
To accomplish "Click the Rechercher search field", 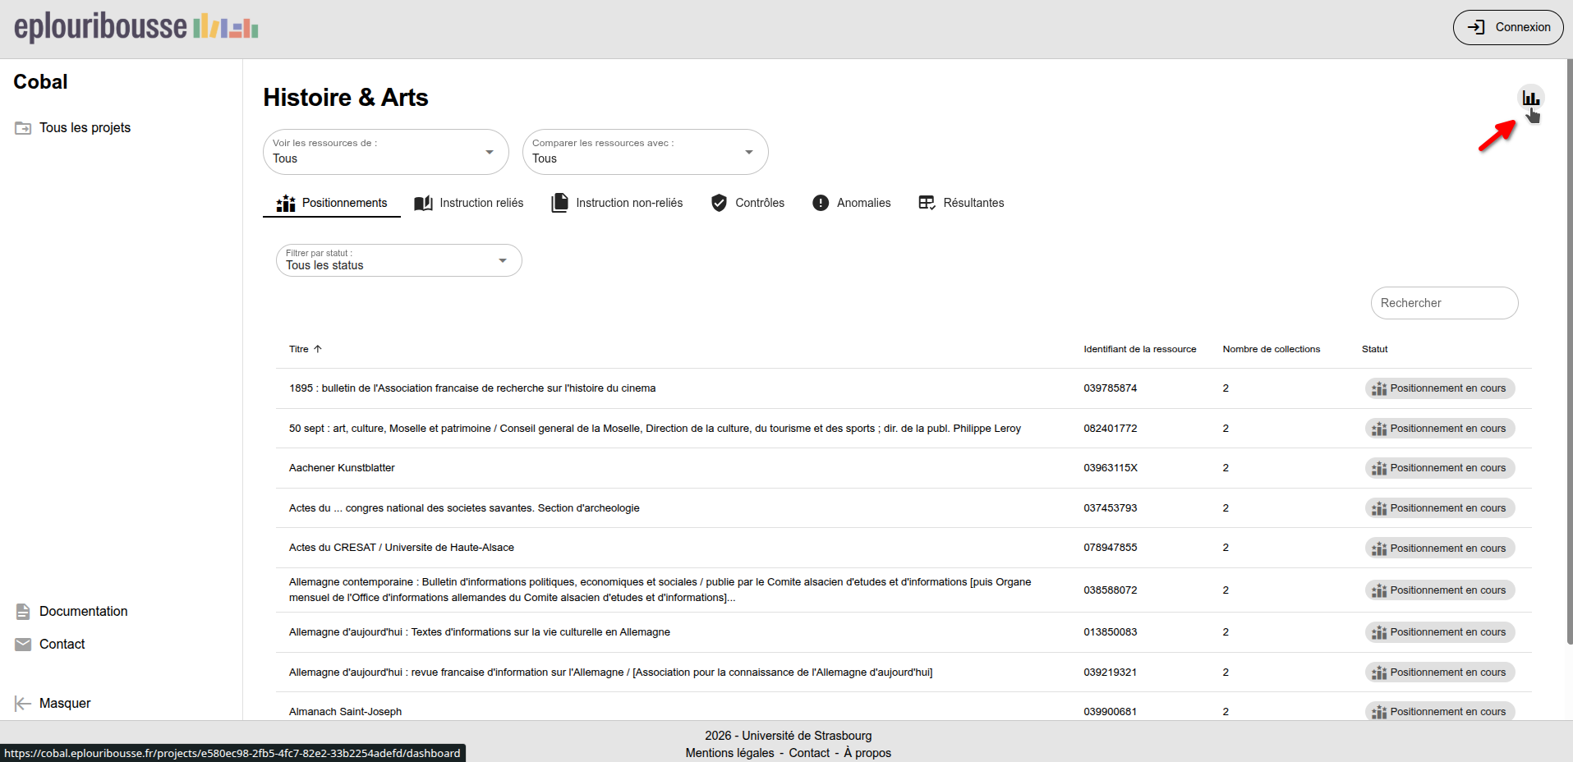I will (x=1443, y=303).
